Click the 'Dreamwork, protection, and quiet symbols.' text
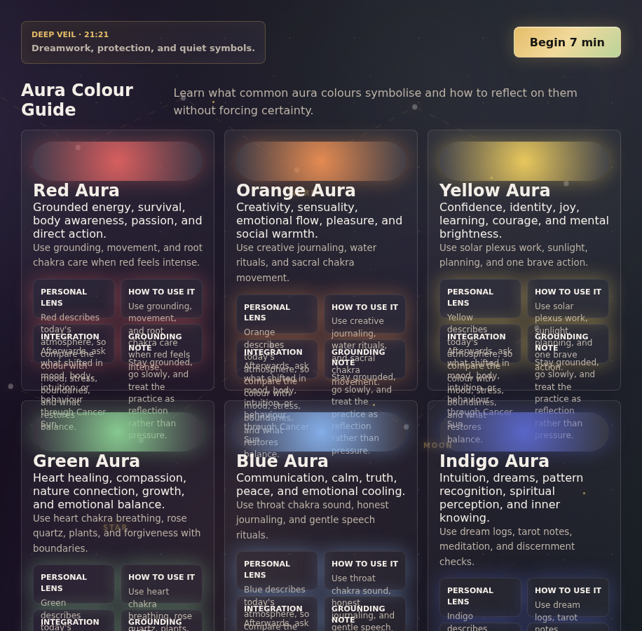 [143, 48]
